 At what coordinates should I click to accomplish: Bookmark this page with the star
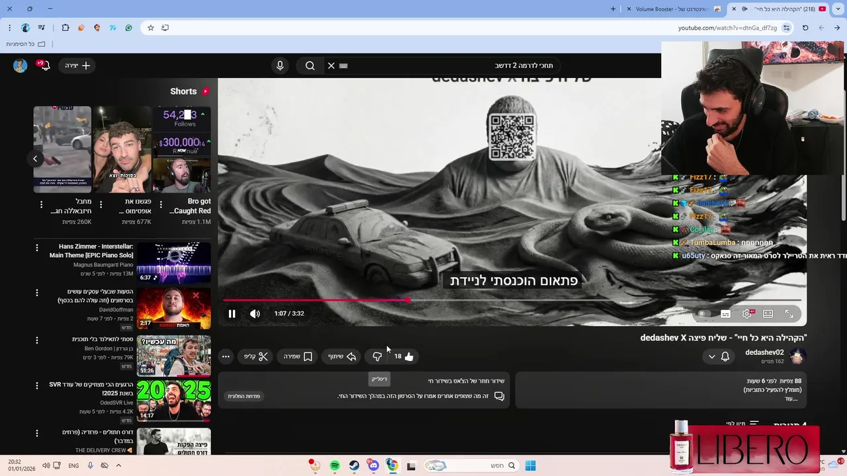pos(151,28)
